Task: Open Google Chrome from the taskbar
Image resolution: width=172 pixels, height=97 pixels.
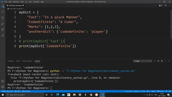Action: [x=91, y=95]
